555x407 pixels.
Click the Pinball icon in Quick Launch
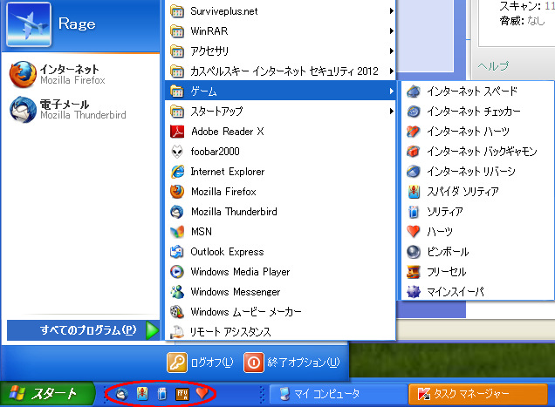(121, 395)
